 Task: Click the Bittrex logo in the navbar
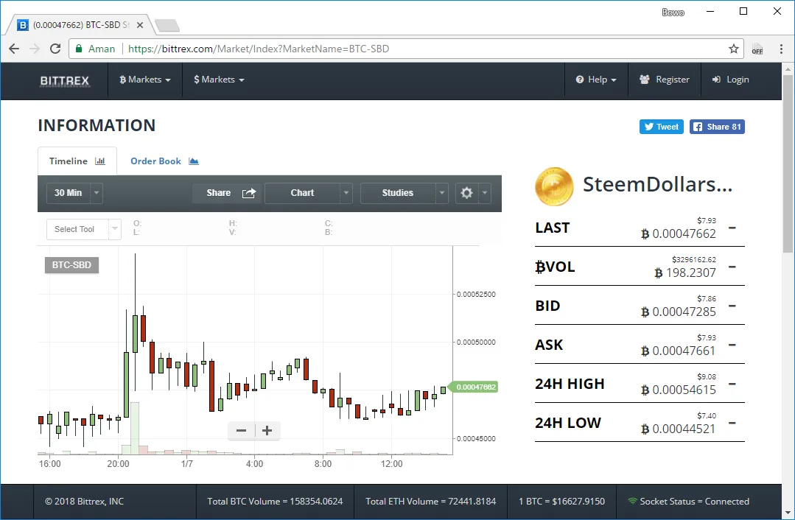[x=64, y=80]
